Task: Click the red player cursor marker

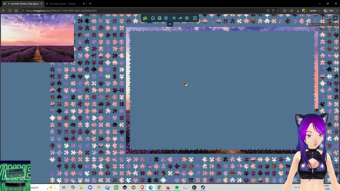Action: pos(186,85)
